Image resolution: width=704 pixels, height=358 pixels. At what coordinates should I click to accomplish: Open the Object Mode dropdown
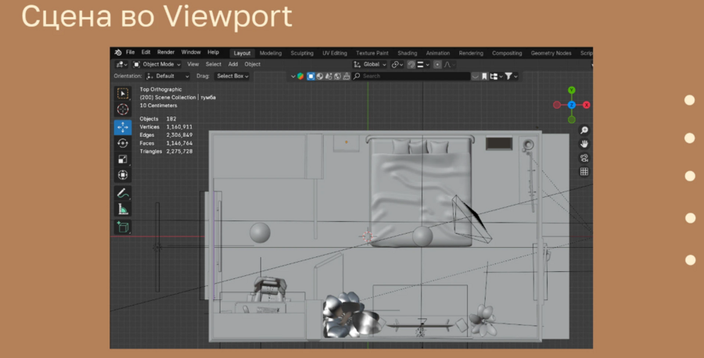click(157, 64)
